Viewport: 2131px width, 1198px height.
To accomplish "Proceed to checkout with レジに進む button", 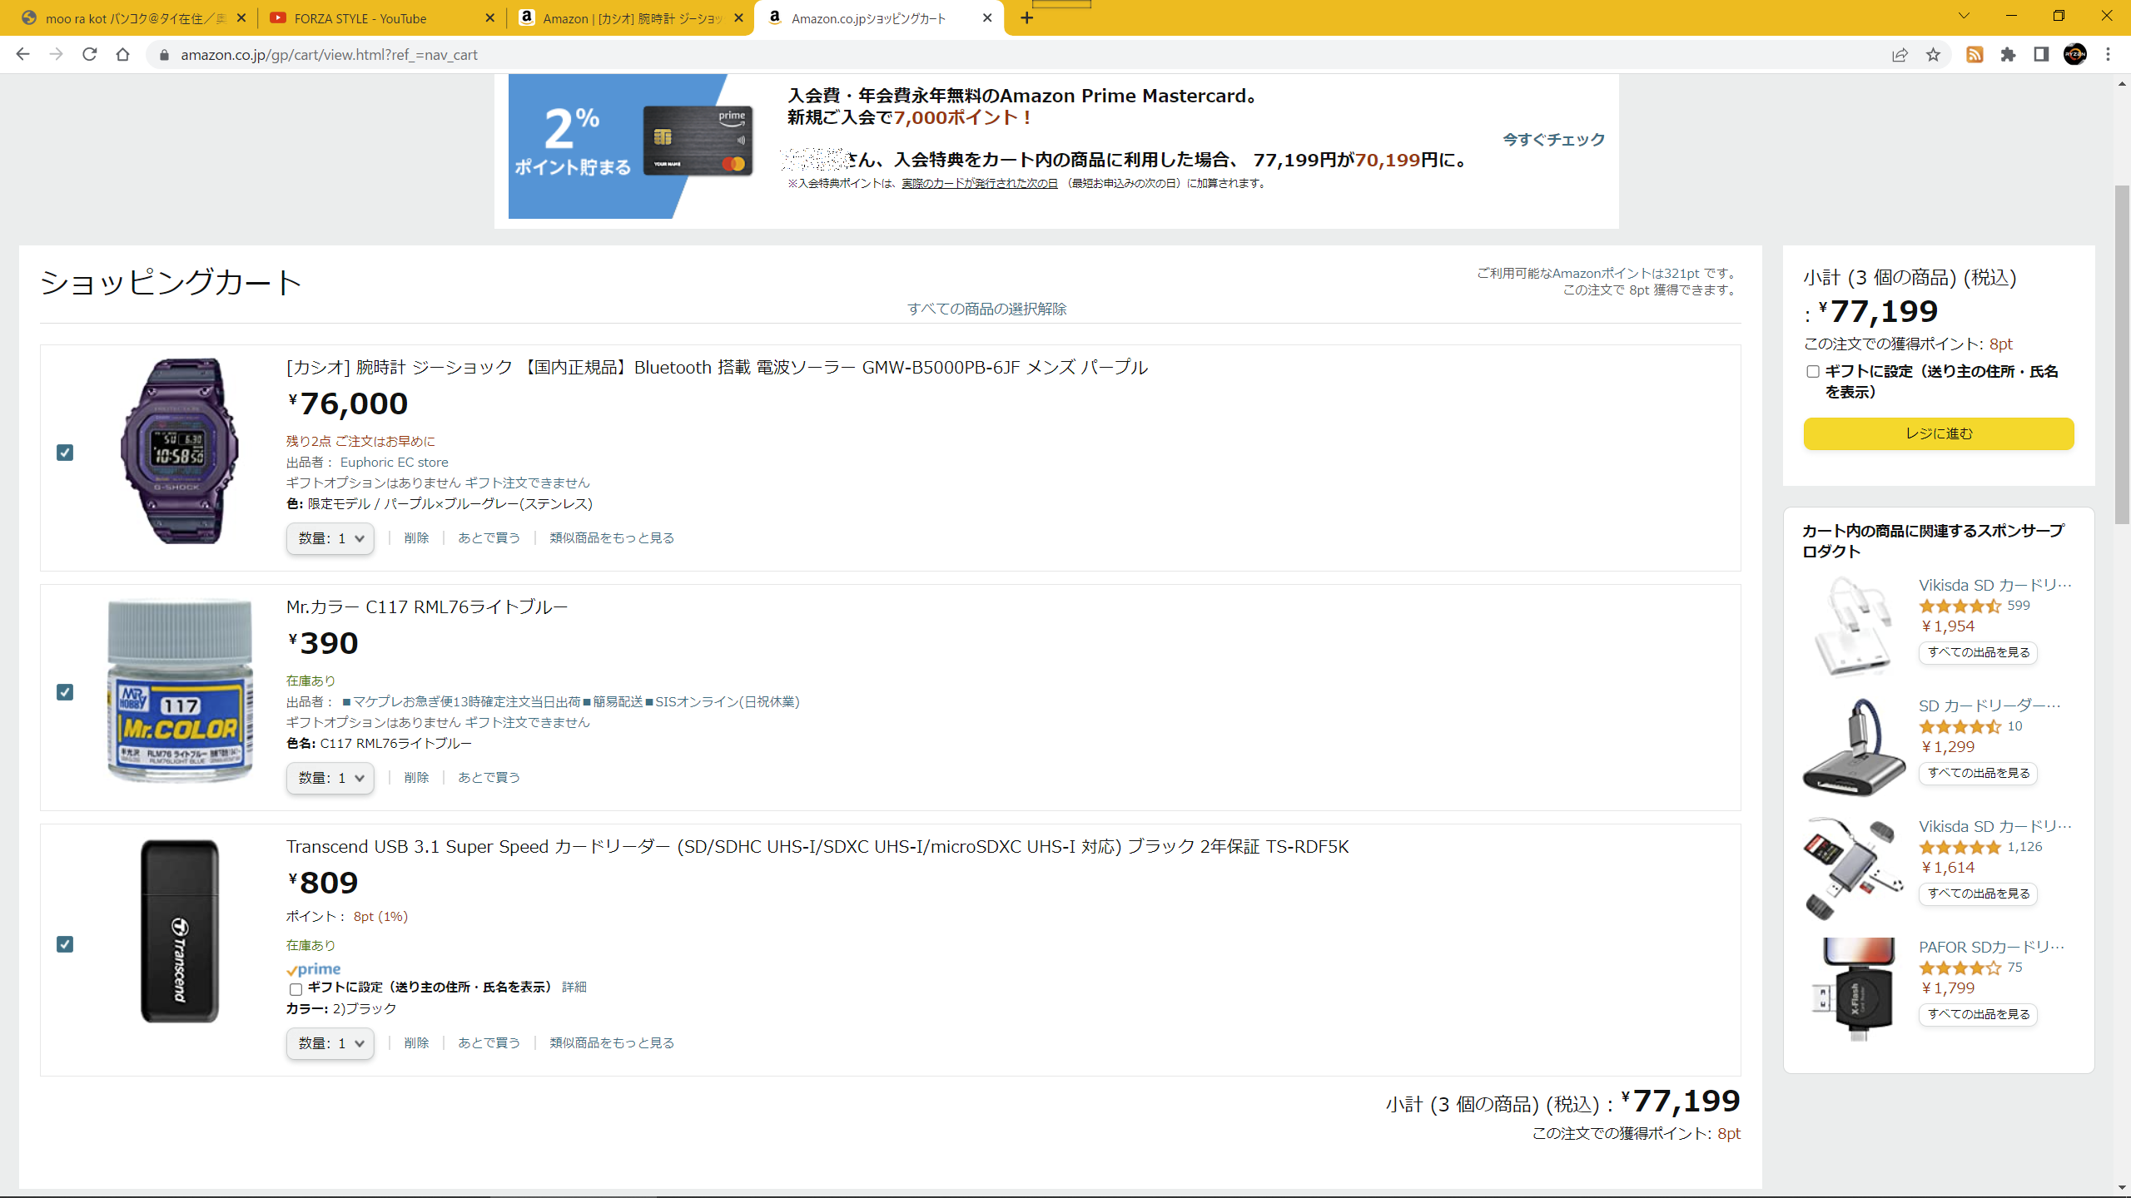I will pos(1939,433).
